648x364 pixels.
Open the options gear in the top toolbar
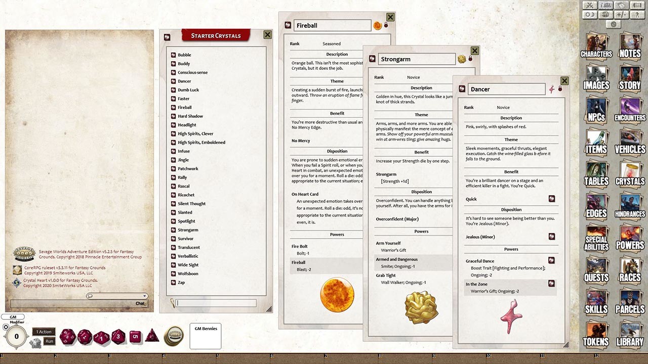click(x=613, y=24)
